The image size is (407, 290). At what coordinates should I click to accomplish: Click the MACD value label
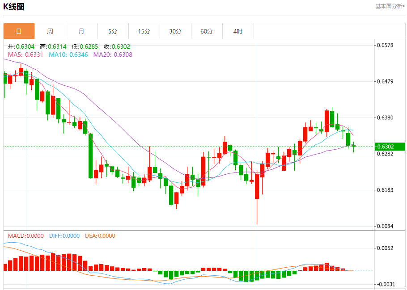26,235
